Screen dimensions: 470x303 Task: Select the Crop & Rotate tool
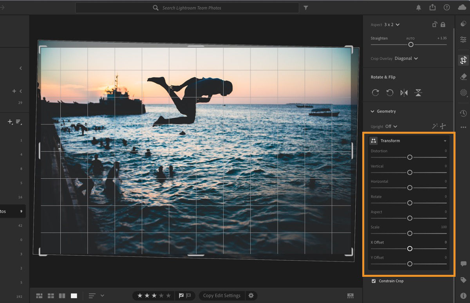pos(463,60)
